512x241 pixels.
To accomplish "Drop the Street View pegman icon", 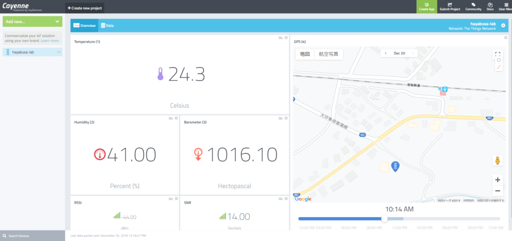I will (x=497, y=161).
